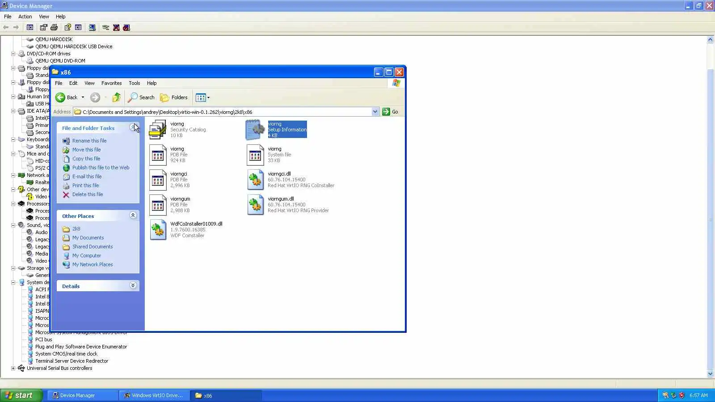Image resolution: width=715 pixels, height=402 pixels.
Task: Open Action menu in Device Manager
Action: tap(25, 17)
